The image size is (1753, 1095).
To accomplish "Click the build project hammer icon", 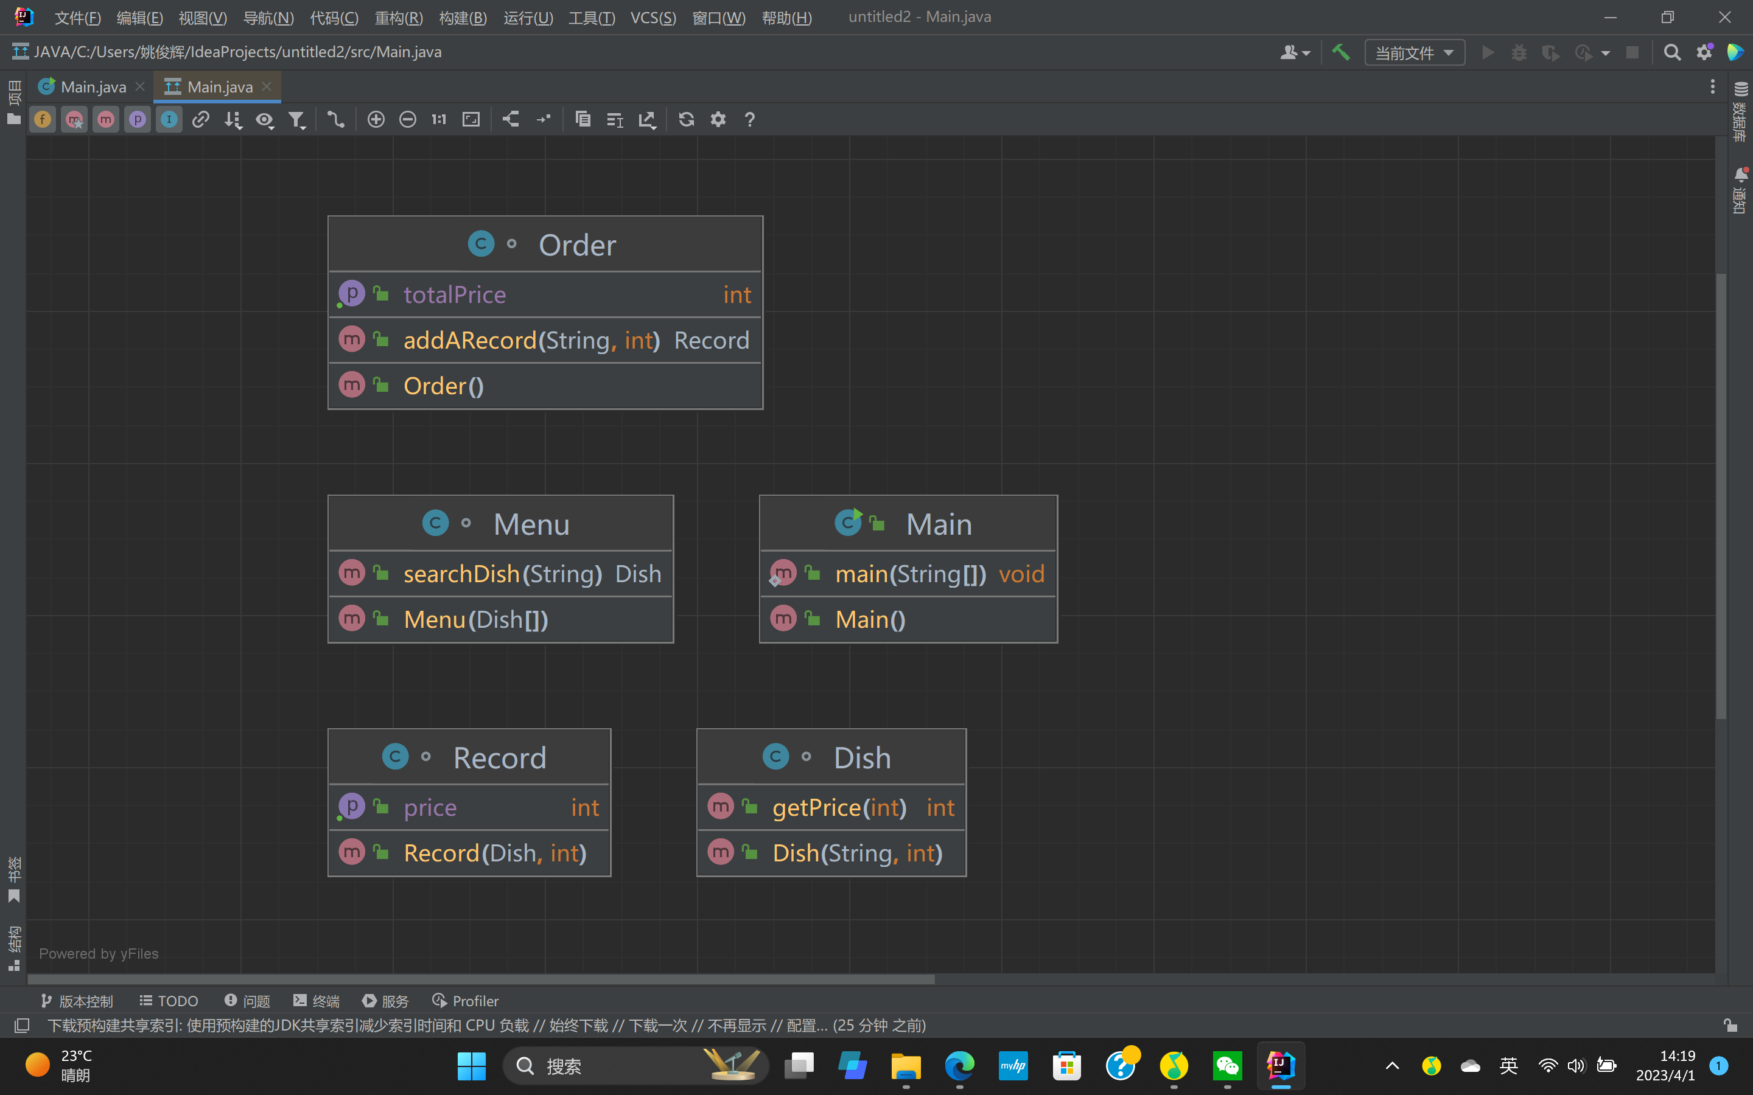I will coord(1340,52).
